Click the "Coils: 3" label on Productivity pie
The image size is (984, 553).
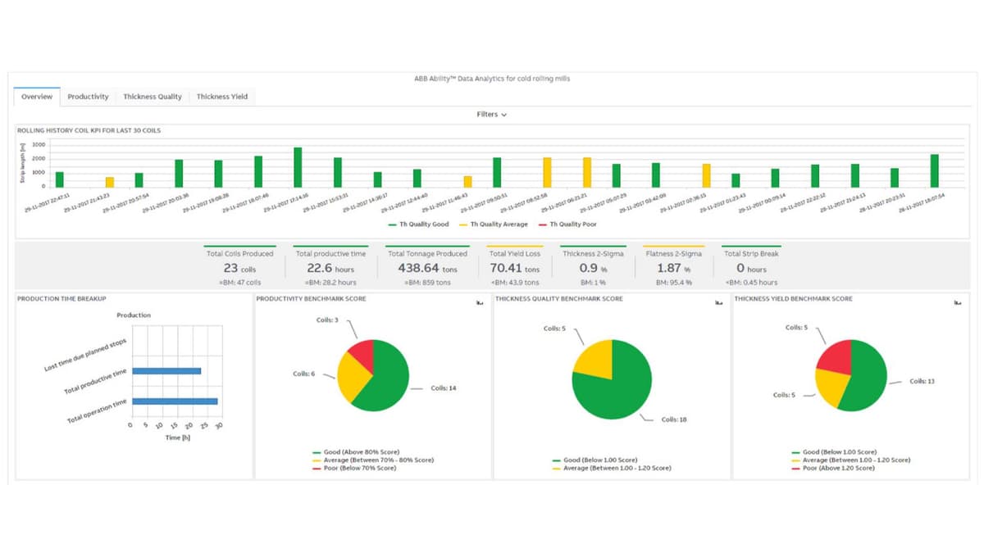click(x=328, y=320)
